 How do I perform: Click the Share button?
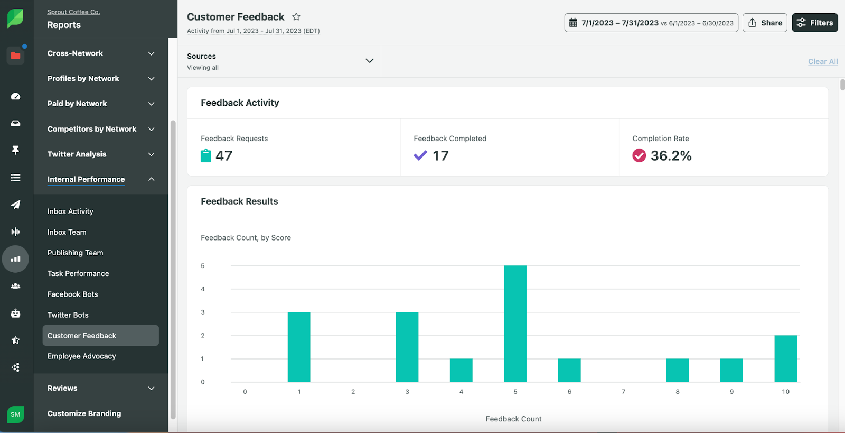coord(765,23)
